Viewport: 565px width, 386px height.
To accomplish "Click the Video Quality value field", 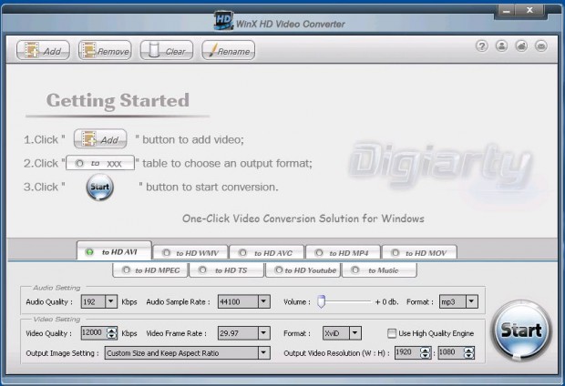I will coord(94,332).
